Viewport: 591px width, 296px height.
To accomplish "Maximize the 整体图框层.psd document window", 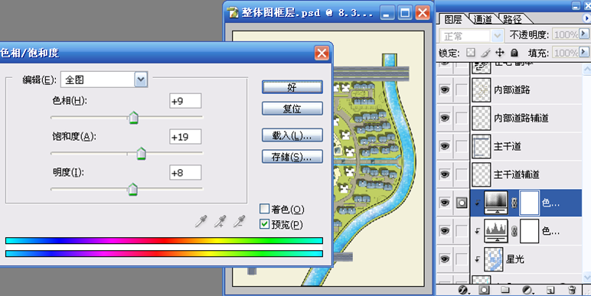I will point(405,13).
